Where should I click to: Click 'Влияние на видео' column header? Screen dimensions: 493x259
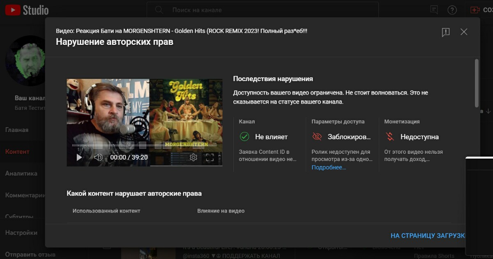point(221,211)
